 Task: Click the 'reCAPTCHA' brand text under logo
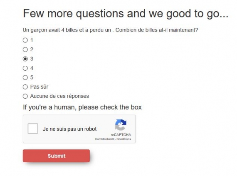point(121,135)
